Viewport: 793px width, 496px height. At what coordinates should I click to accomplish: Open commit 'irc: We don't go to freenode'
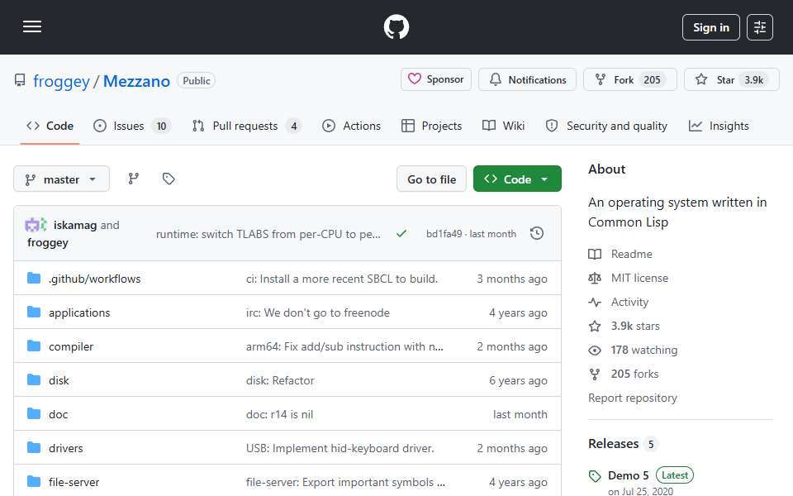coord(317,312)
